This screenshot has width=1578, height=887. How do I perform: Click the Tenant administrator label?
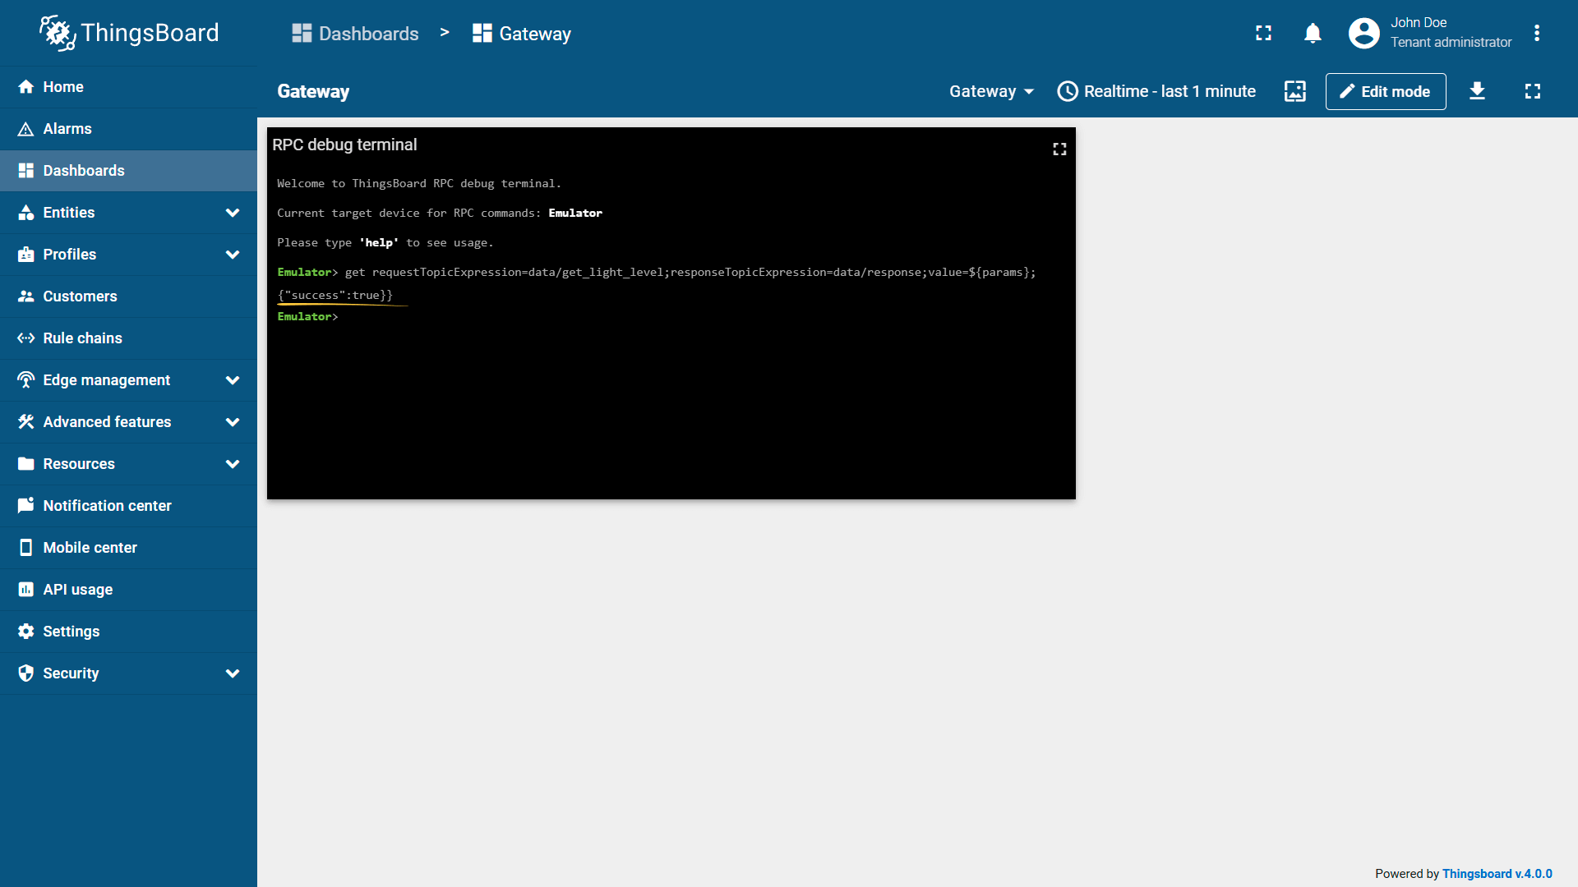[x=1451, y=43]
